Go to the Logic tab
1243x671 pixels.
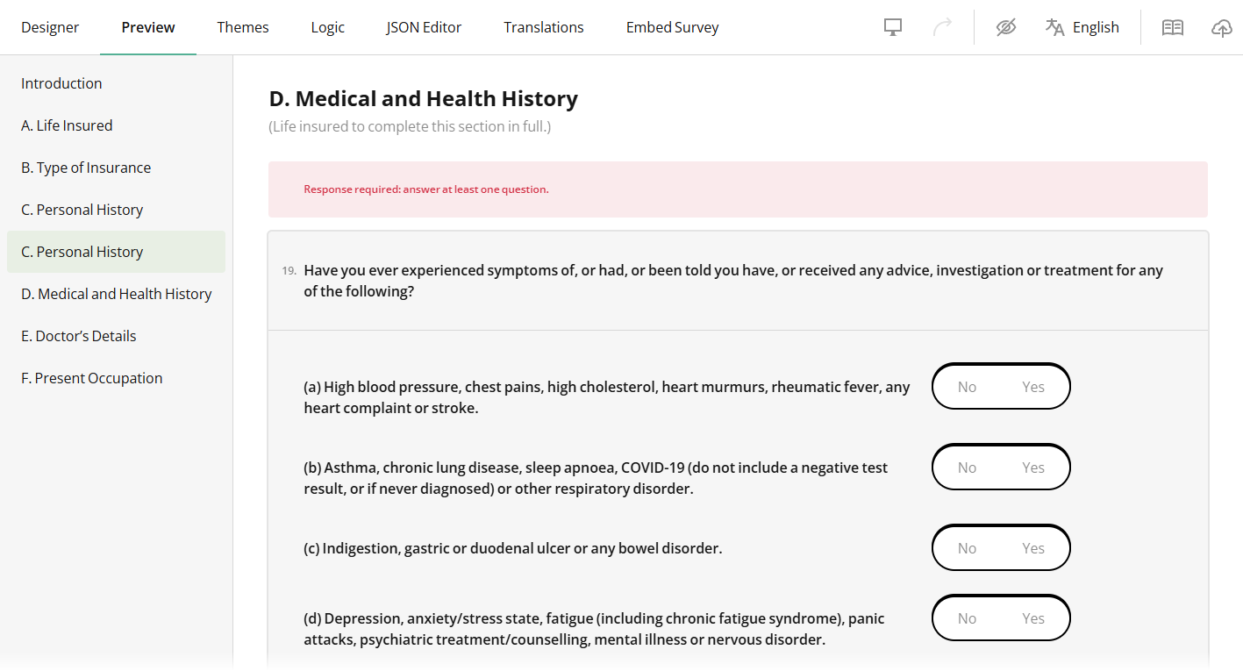(x=327, y=27)
